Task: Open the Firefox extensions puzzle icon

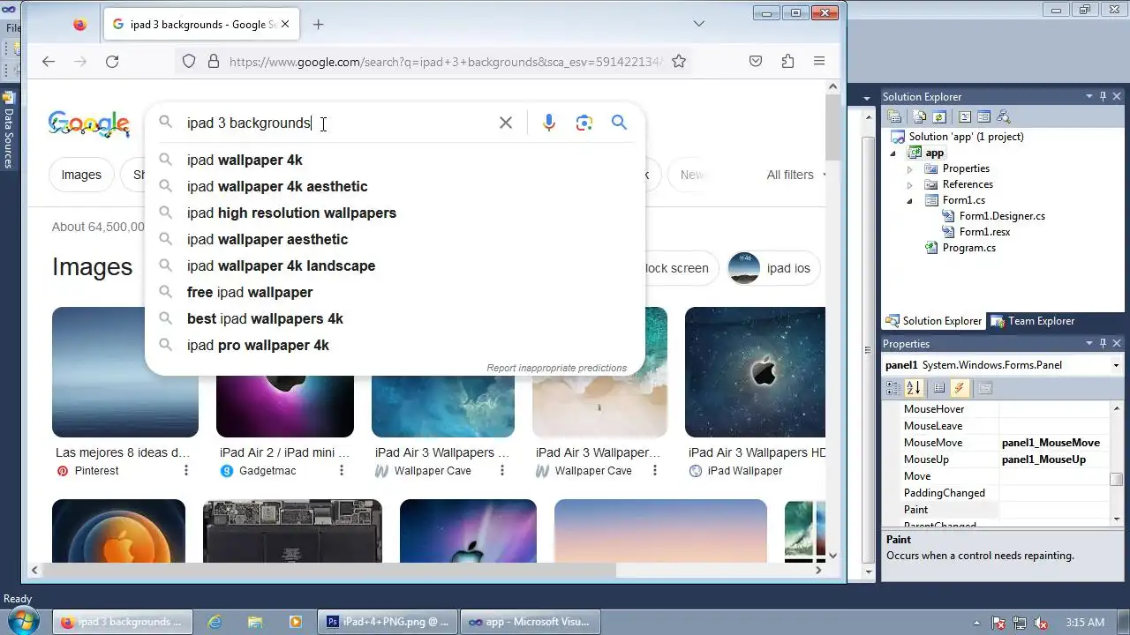Action: pyautogui.click(x=787, y=62)
